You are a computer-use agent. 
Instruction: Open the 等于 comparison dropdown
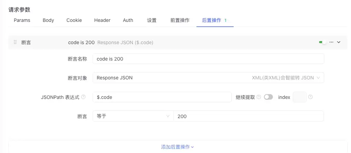pos(133,116)
